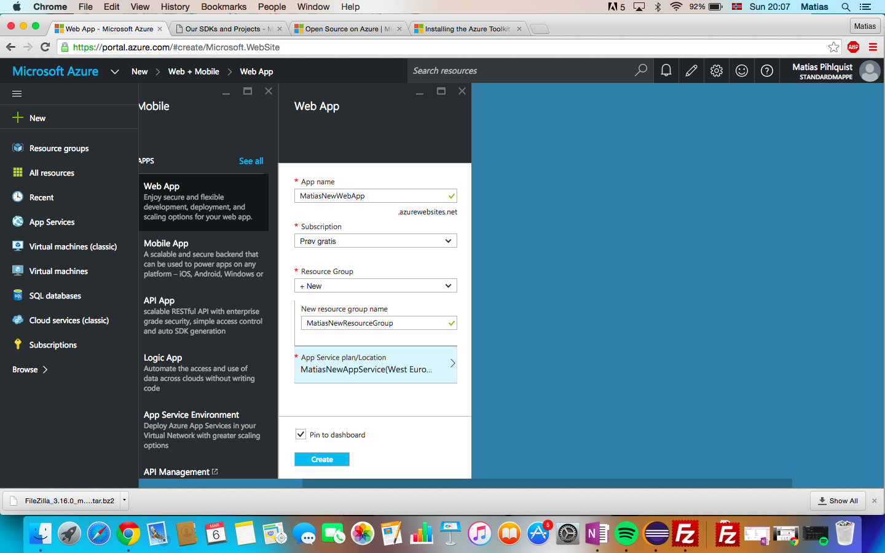The width and height of the screenshot is (885, 553).
Task: Click the Adblock Plus extension icon
Action: point(853,47)
